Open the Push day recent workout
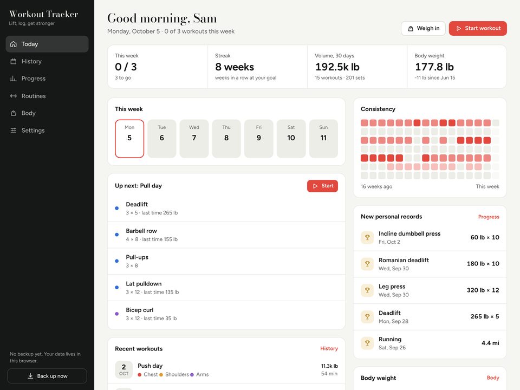 226,370
